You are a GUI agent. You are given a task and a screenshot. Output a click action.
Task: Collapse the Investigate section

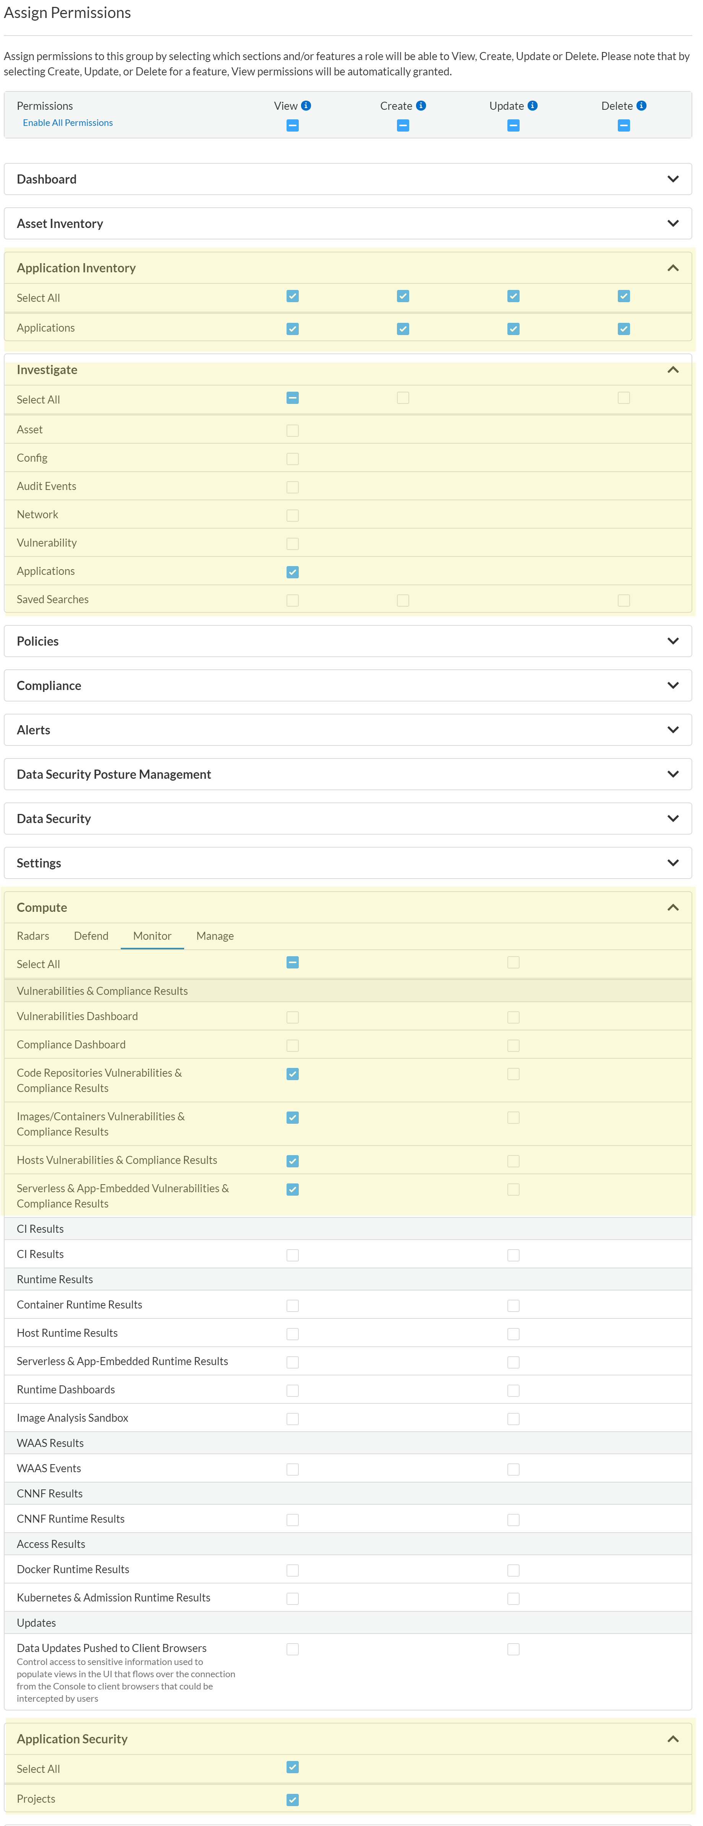[348, 370]
